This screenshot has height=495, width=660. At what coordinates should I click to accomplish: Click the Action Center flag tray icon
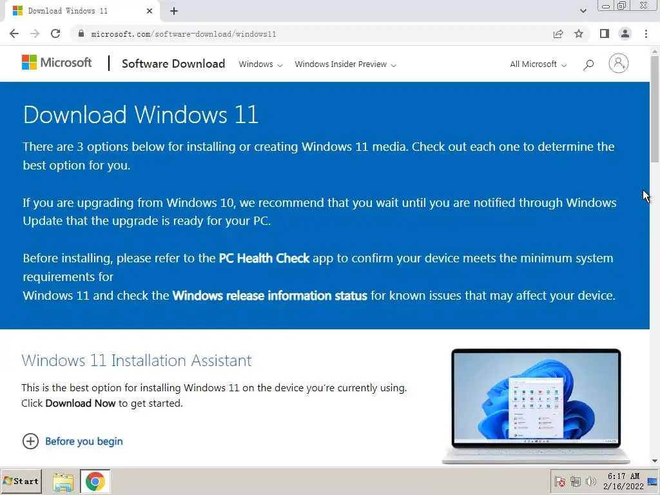560,481
